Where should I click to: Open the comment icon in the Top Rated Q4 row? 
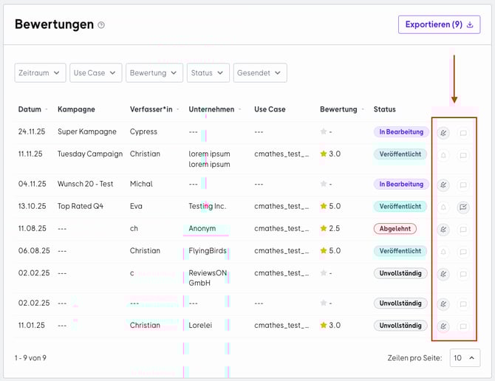(x=463, y=207)
